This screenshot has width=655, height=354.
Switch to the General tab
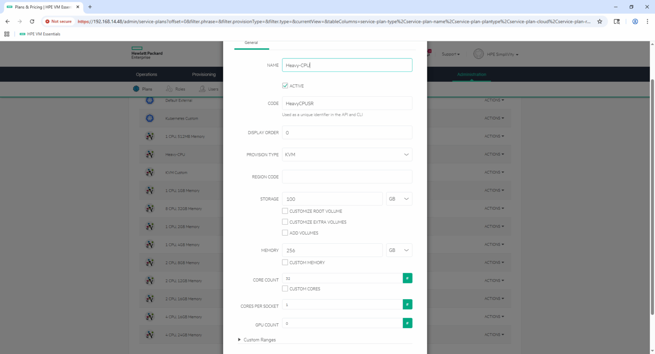251,43
